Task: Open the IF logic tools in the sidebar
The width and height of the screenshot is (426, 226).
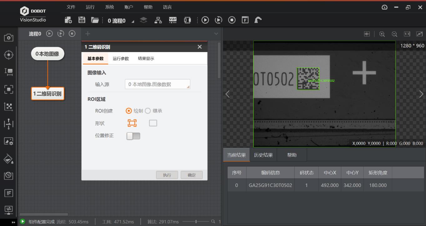Action: point(9,193)
